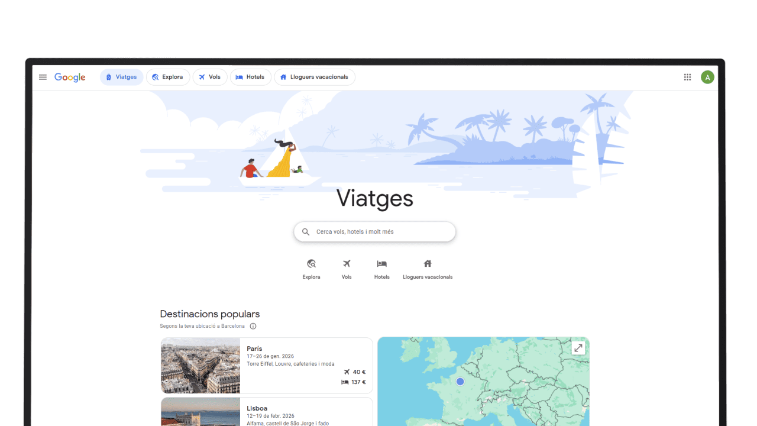757x426 pixels.
Task: Open the Vols tab in top bar
Action: [210, 77]
